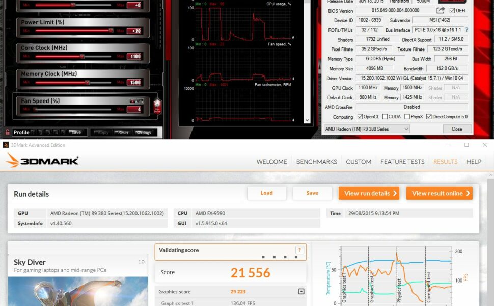Click the Save button in Run details
This screenshot has width=494, height=306.
click(312, 193)
